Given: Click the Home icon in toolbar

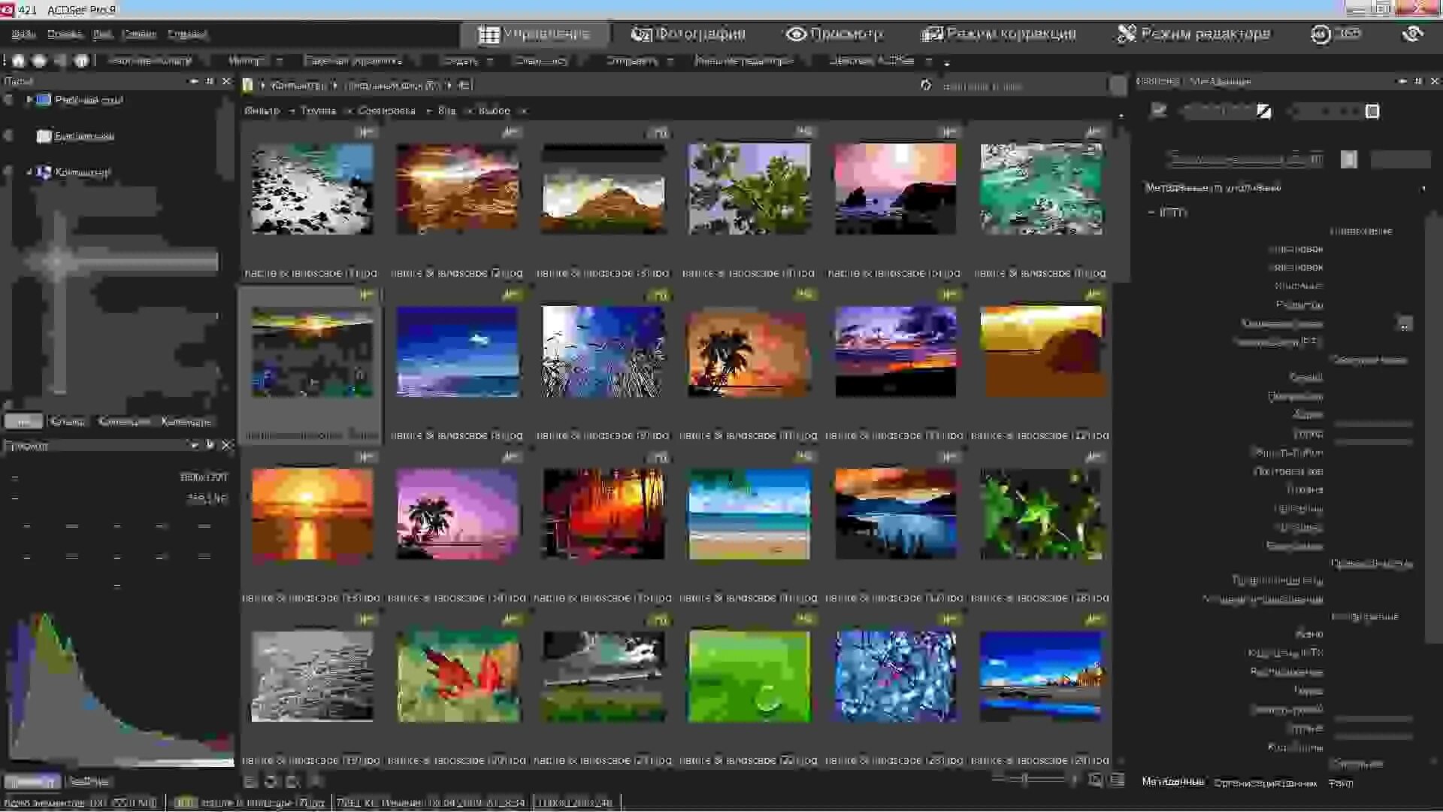Looking at the screenshot, I should click(18, 61).
